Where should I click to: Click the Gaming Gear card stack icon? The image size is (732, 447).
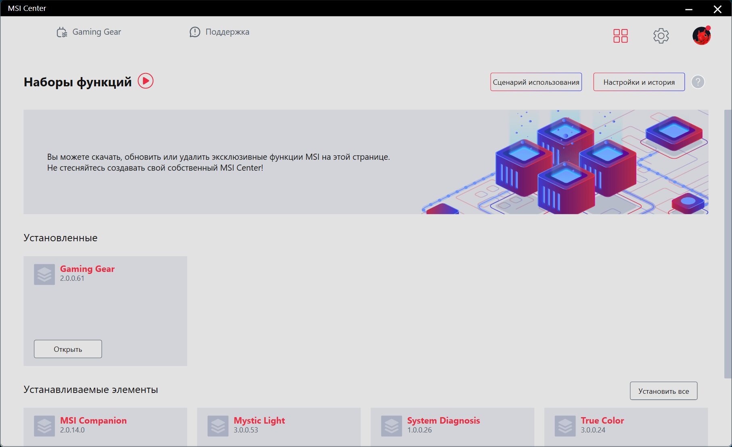coord(44,274)
